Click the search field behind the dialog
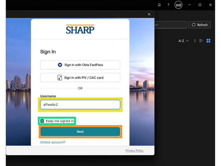 pos(171,25)
